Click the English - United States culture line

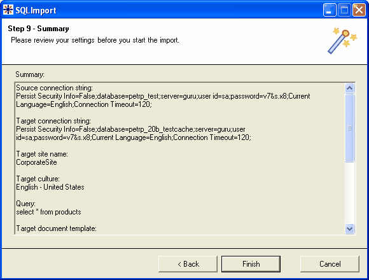tap(50, 187)
